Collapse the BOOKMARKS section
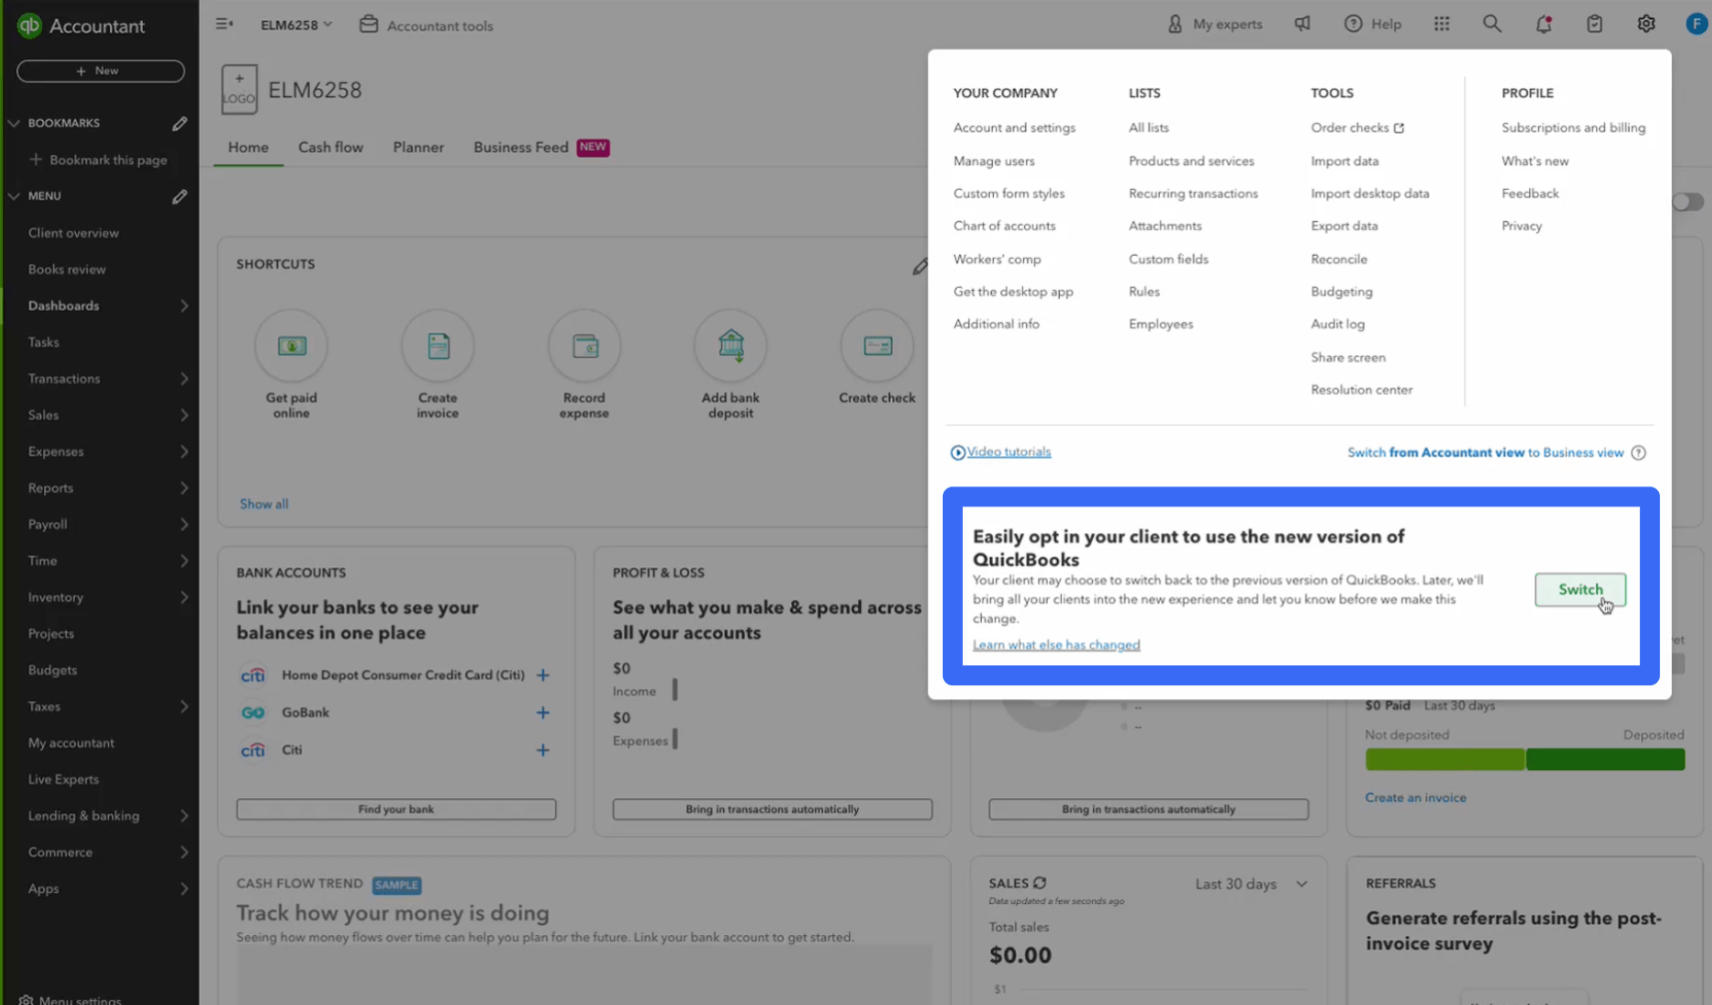Image resolution: width=1712 pixels, height=1005 pixels. click(x=14, y=124)
